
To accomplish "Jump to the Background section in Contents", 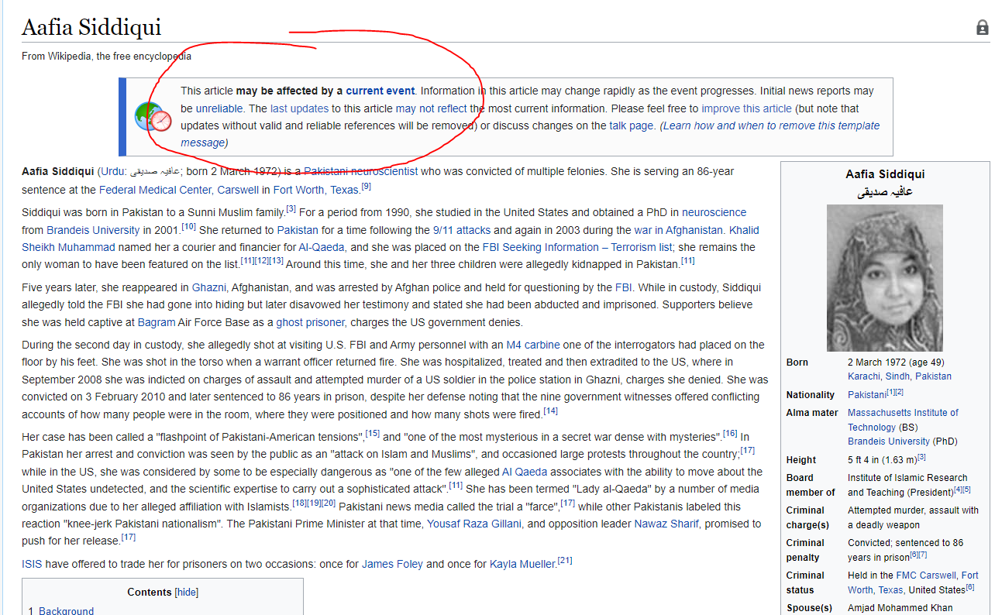I will [66, 611].
